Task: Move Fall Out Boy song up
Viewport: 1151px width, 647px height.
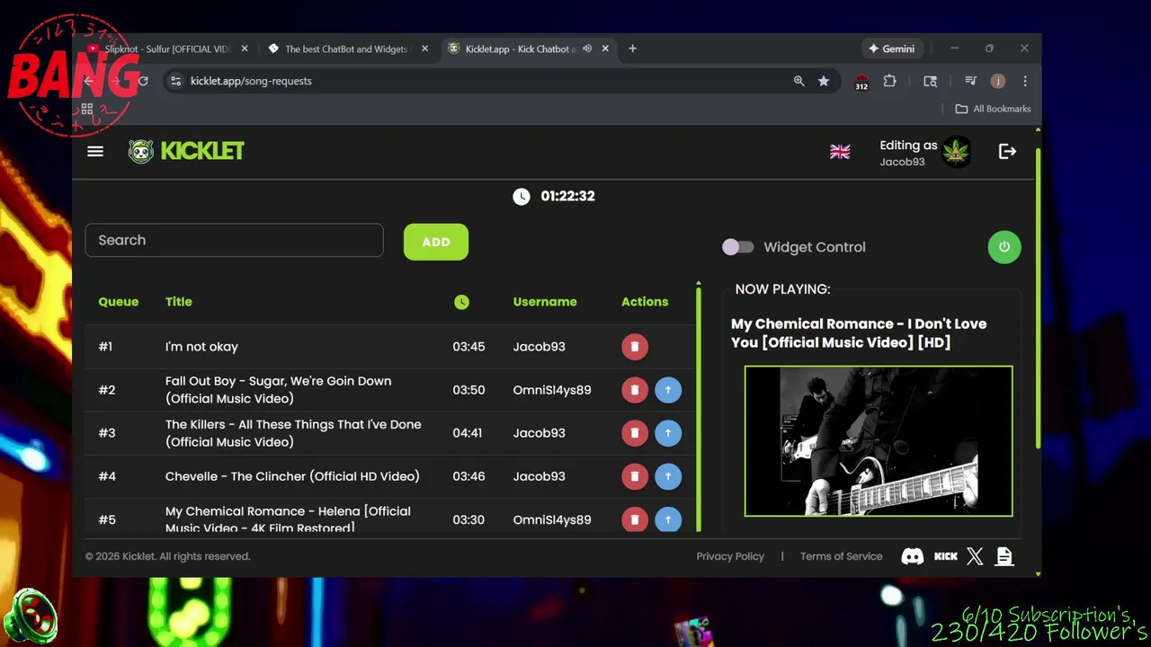Action: (x=668, y=390)
